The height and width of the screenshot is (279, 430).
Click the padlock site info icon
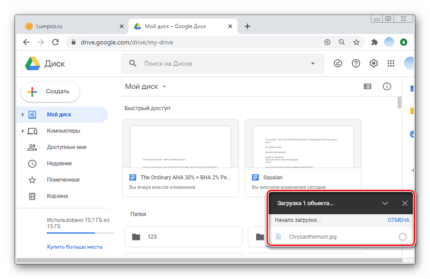point(73,42)
